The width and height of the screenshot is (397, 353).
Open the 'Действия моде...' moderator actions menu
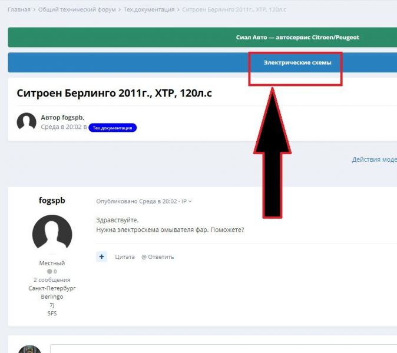tap(374, 159)
